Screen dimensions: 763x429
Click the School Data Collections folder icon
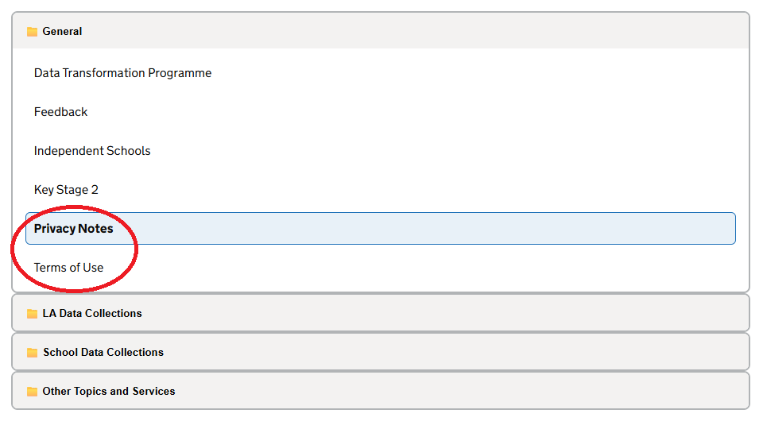coord(32,352)
